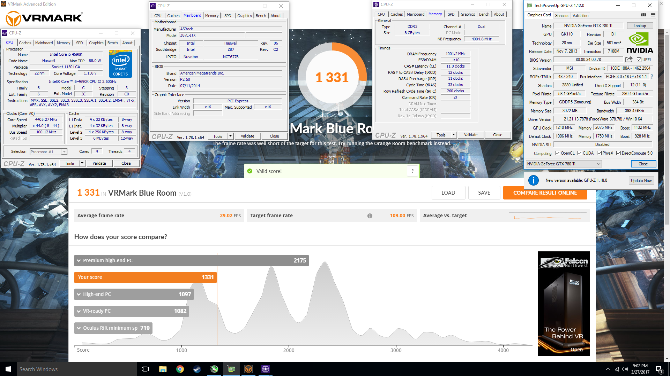Toggle the DirectCompute 5.0 checkbox
This screenshot has height=376, width=670.
[618, 153]
